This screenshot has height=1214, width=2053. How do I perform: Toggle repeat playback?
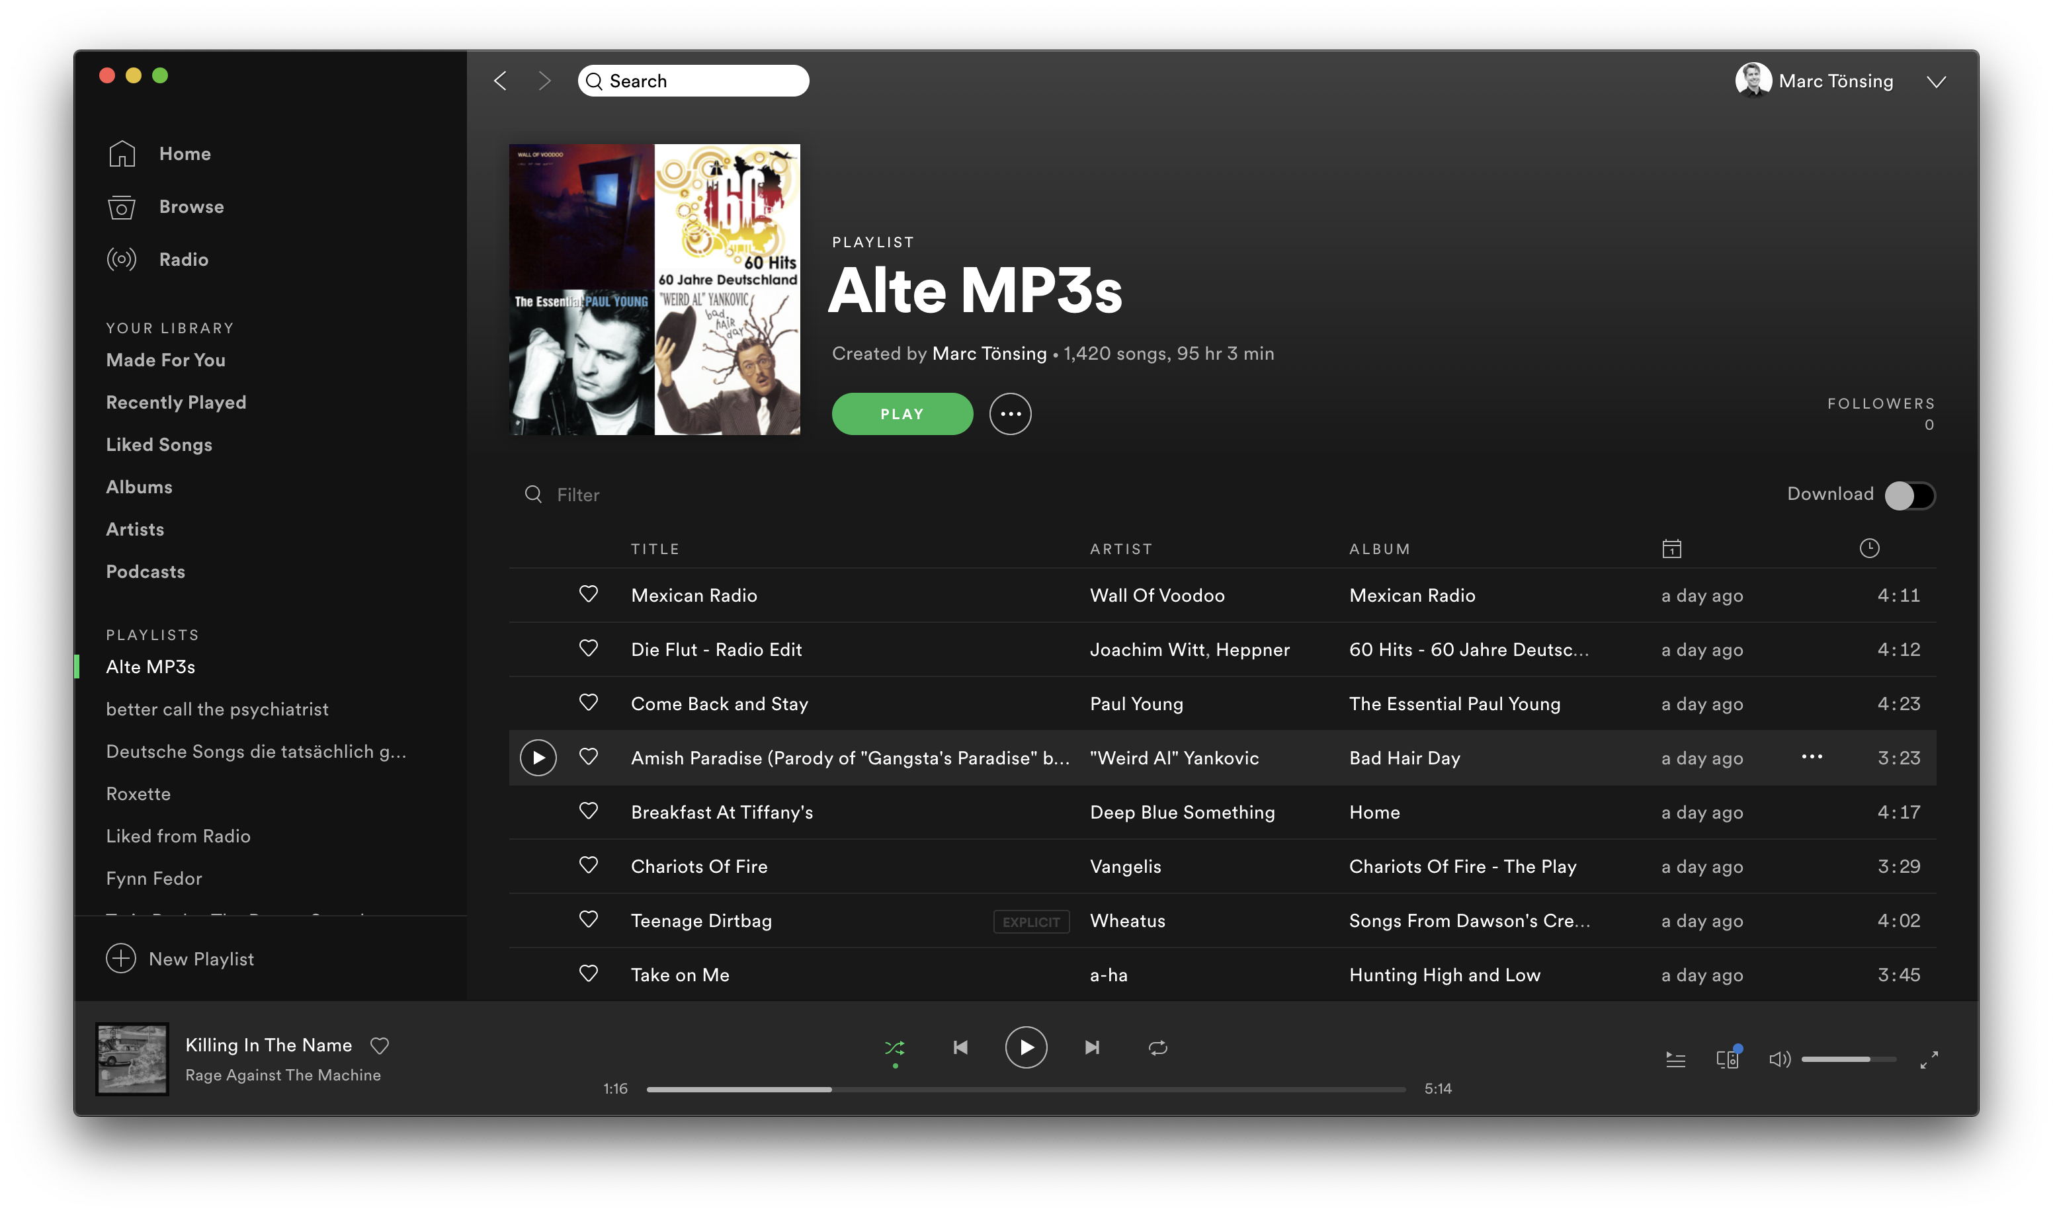click(1158, 1048)
